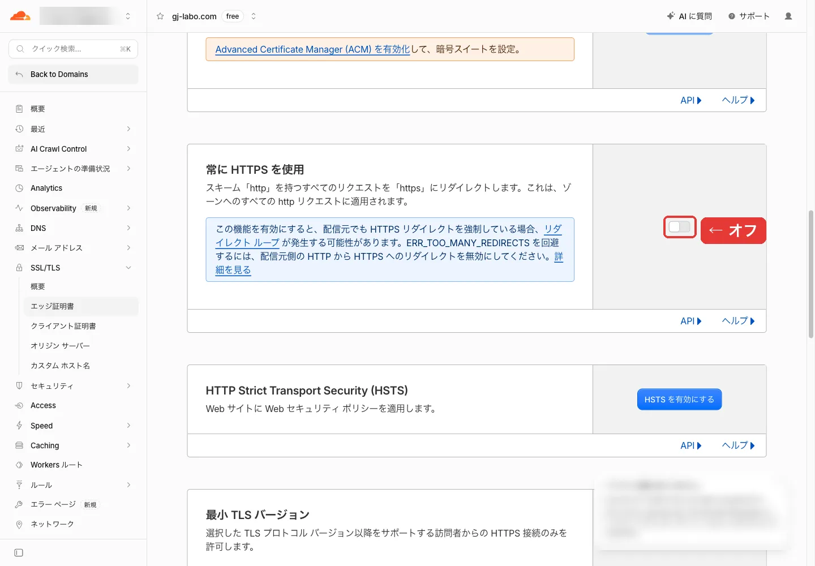Viewport: 815px width, 566px height.
Task: Expand the DNS chevron
Action: click(129, 228)
